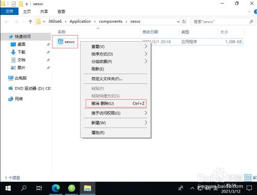Expand the chevron after Application in the path
257x195 pixels.
tap(95, 22)
